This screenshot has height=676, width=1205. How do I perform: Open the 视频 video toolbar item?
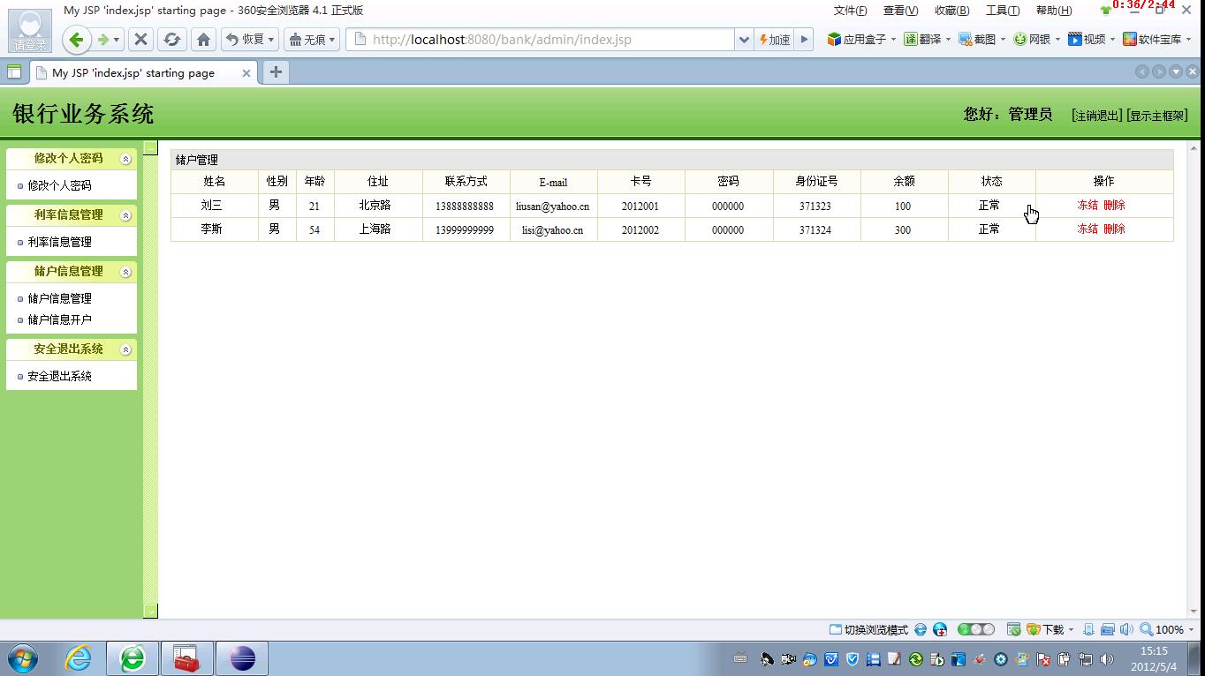click(x=1091, y=39)
